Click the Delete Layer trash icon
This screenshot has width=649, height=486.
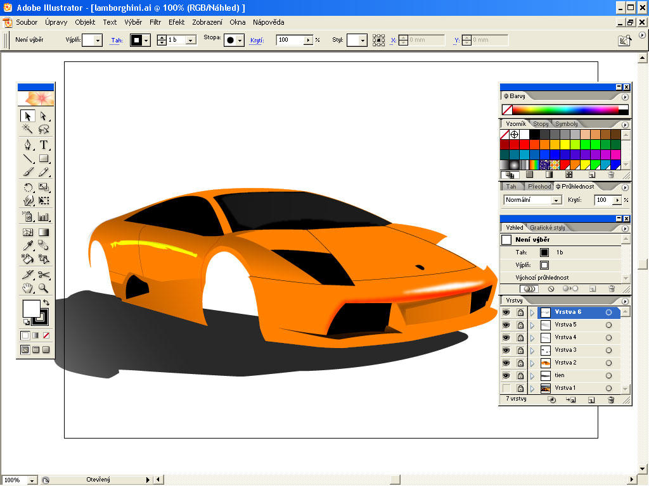tap(611, 400)
